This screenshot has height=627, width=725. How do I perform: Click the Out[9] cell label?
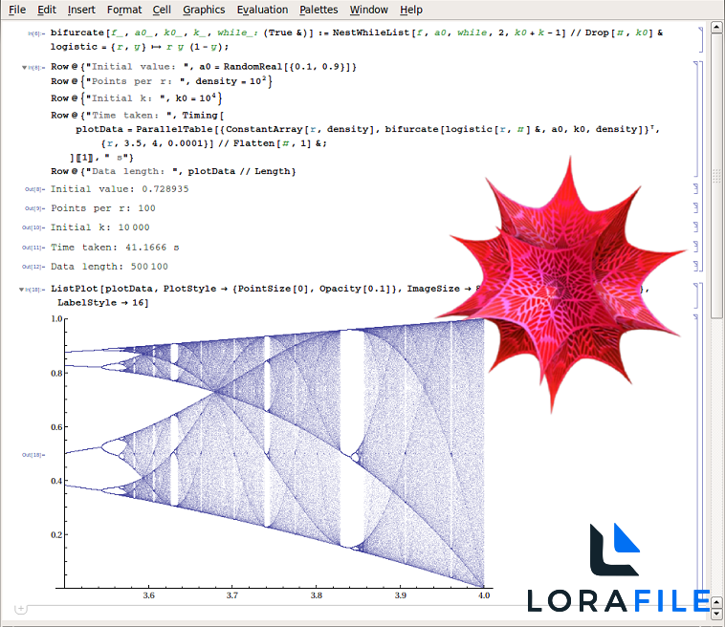pyautogui.click(x=34, y=209)
